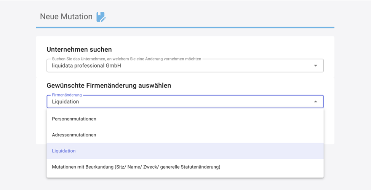Click the Suchen Sie das Unternehmen field label
The height and width of the screenshot is (190, 371).
click(126, 59)
